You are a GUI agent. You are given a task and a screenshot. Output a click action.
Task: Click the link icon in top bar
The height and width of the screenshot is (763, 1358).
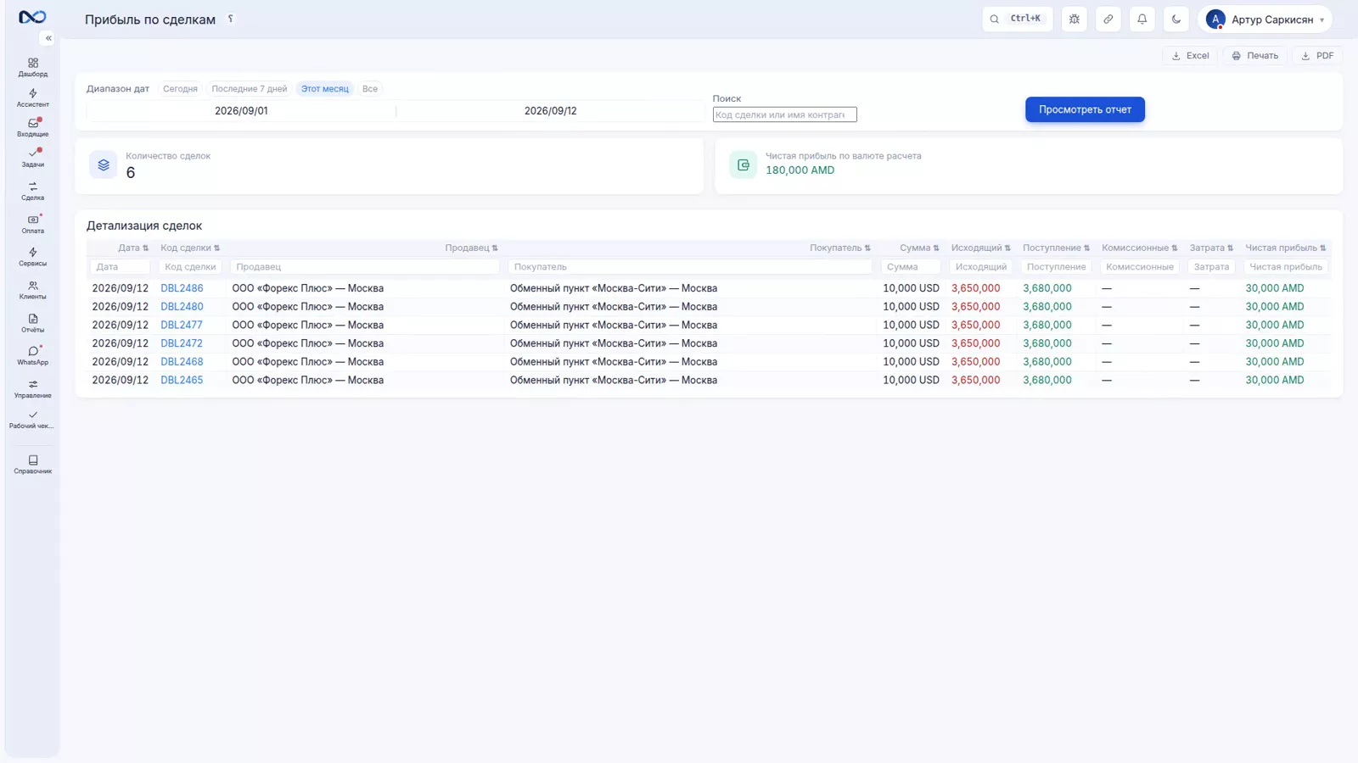pyautogui.click(x=1108, y=19)
